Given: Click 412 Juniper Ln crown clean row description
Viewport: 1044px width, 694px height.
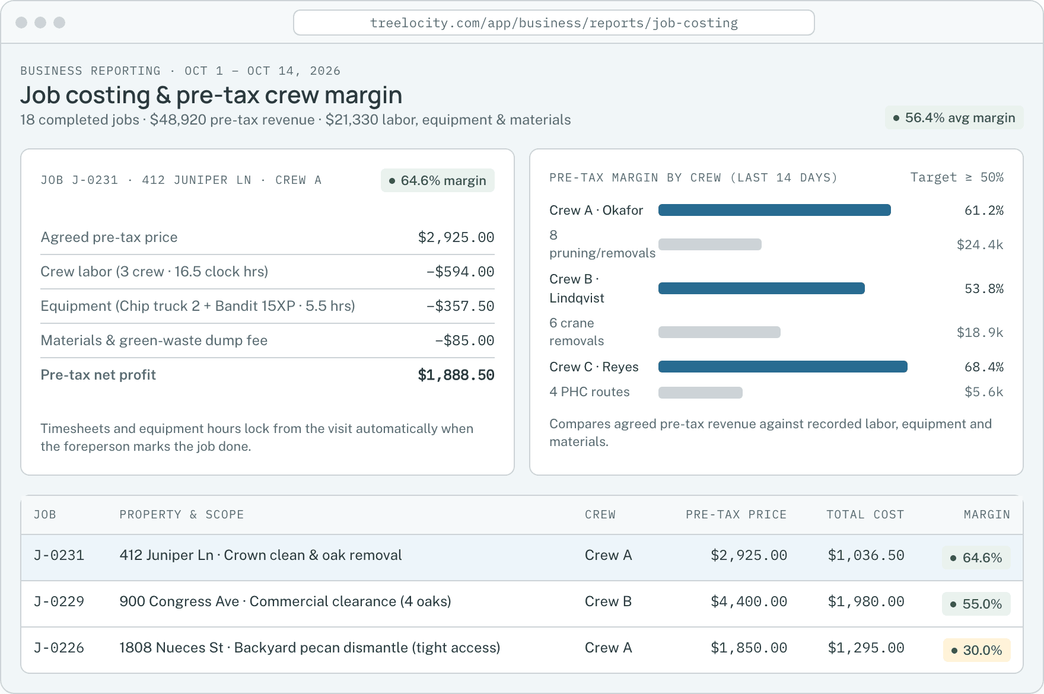Looking at the screenshot, I should tap(260, 555).
